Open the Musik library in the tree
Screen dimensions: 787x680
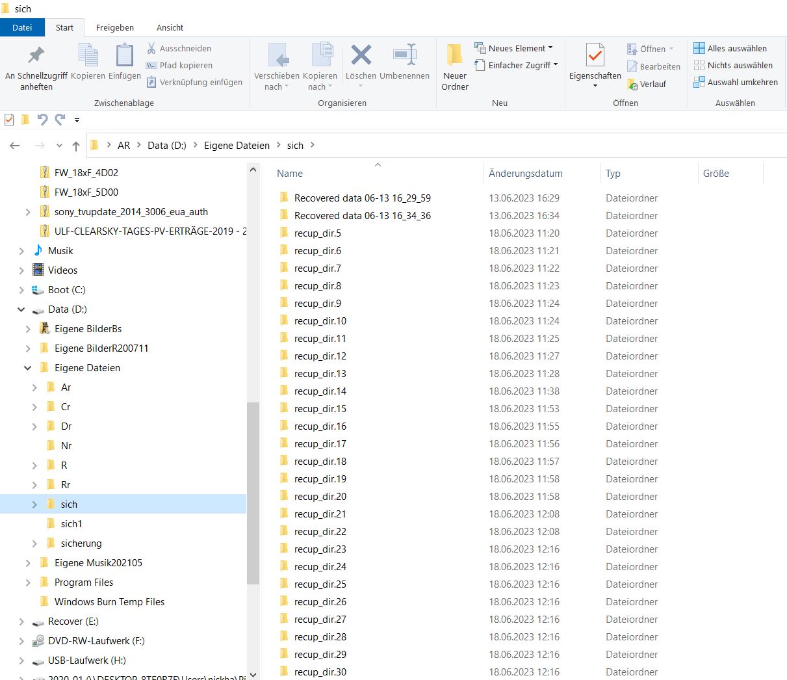click(60, 251)
